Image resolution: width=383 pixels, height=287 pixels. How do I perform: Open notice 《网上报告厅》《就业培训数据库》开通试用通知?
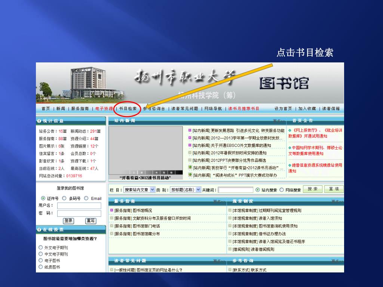[315, 133]
